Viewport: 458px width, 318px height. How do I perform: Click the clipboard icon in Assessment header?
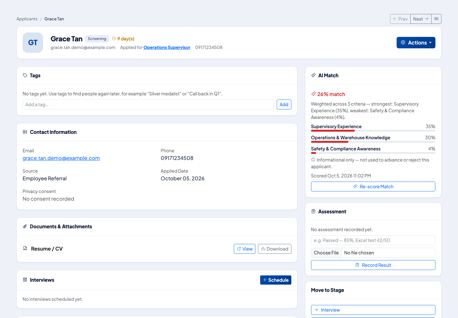313,211
